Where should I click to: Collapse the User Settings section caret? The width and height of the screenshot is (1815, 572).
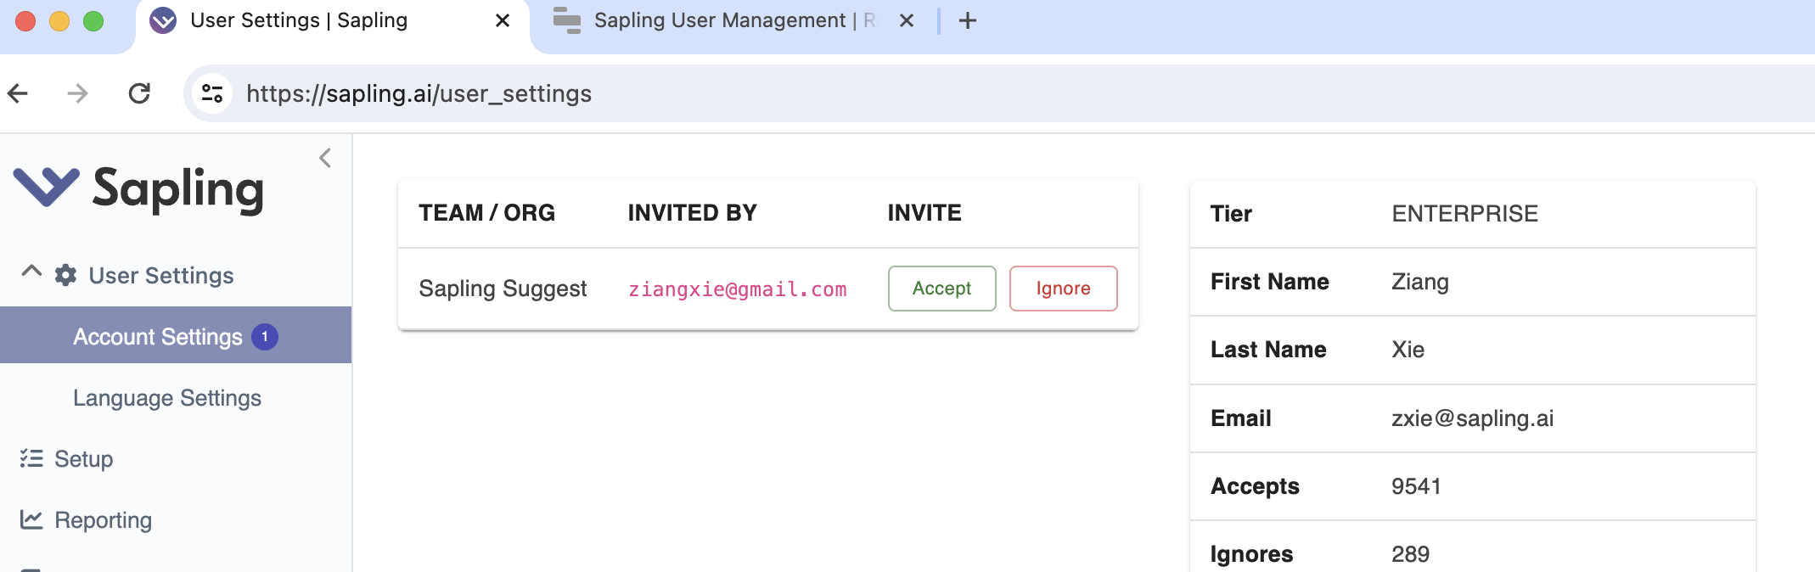click(x=31, y=272)
